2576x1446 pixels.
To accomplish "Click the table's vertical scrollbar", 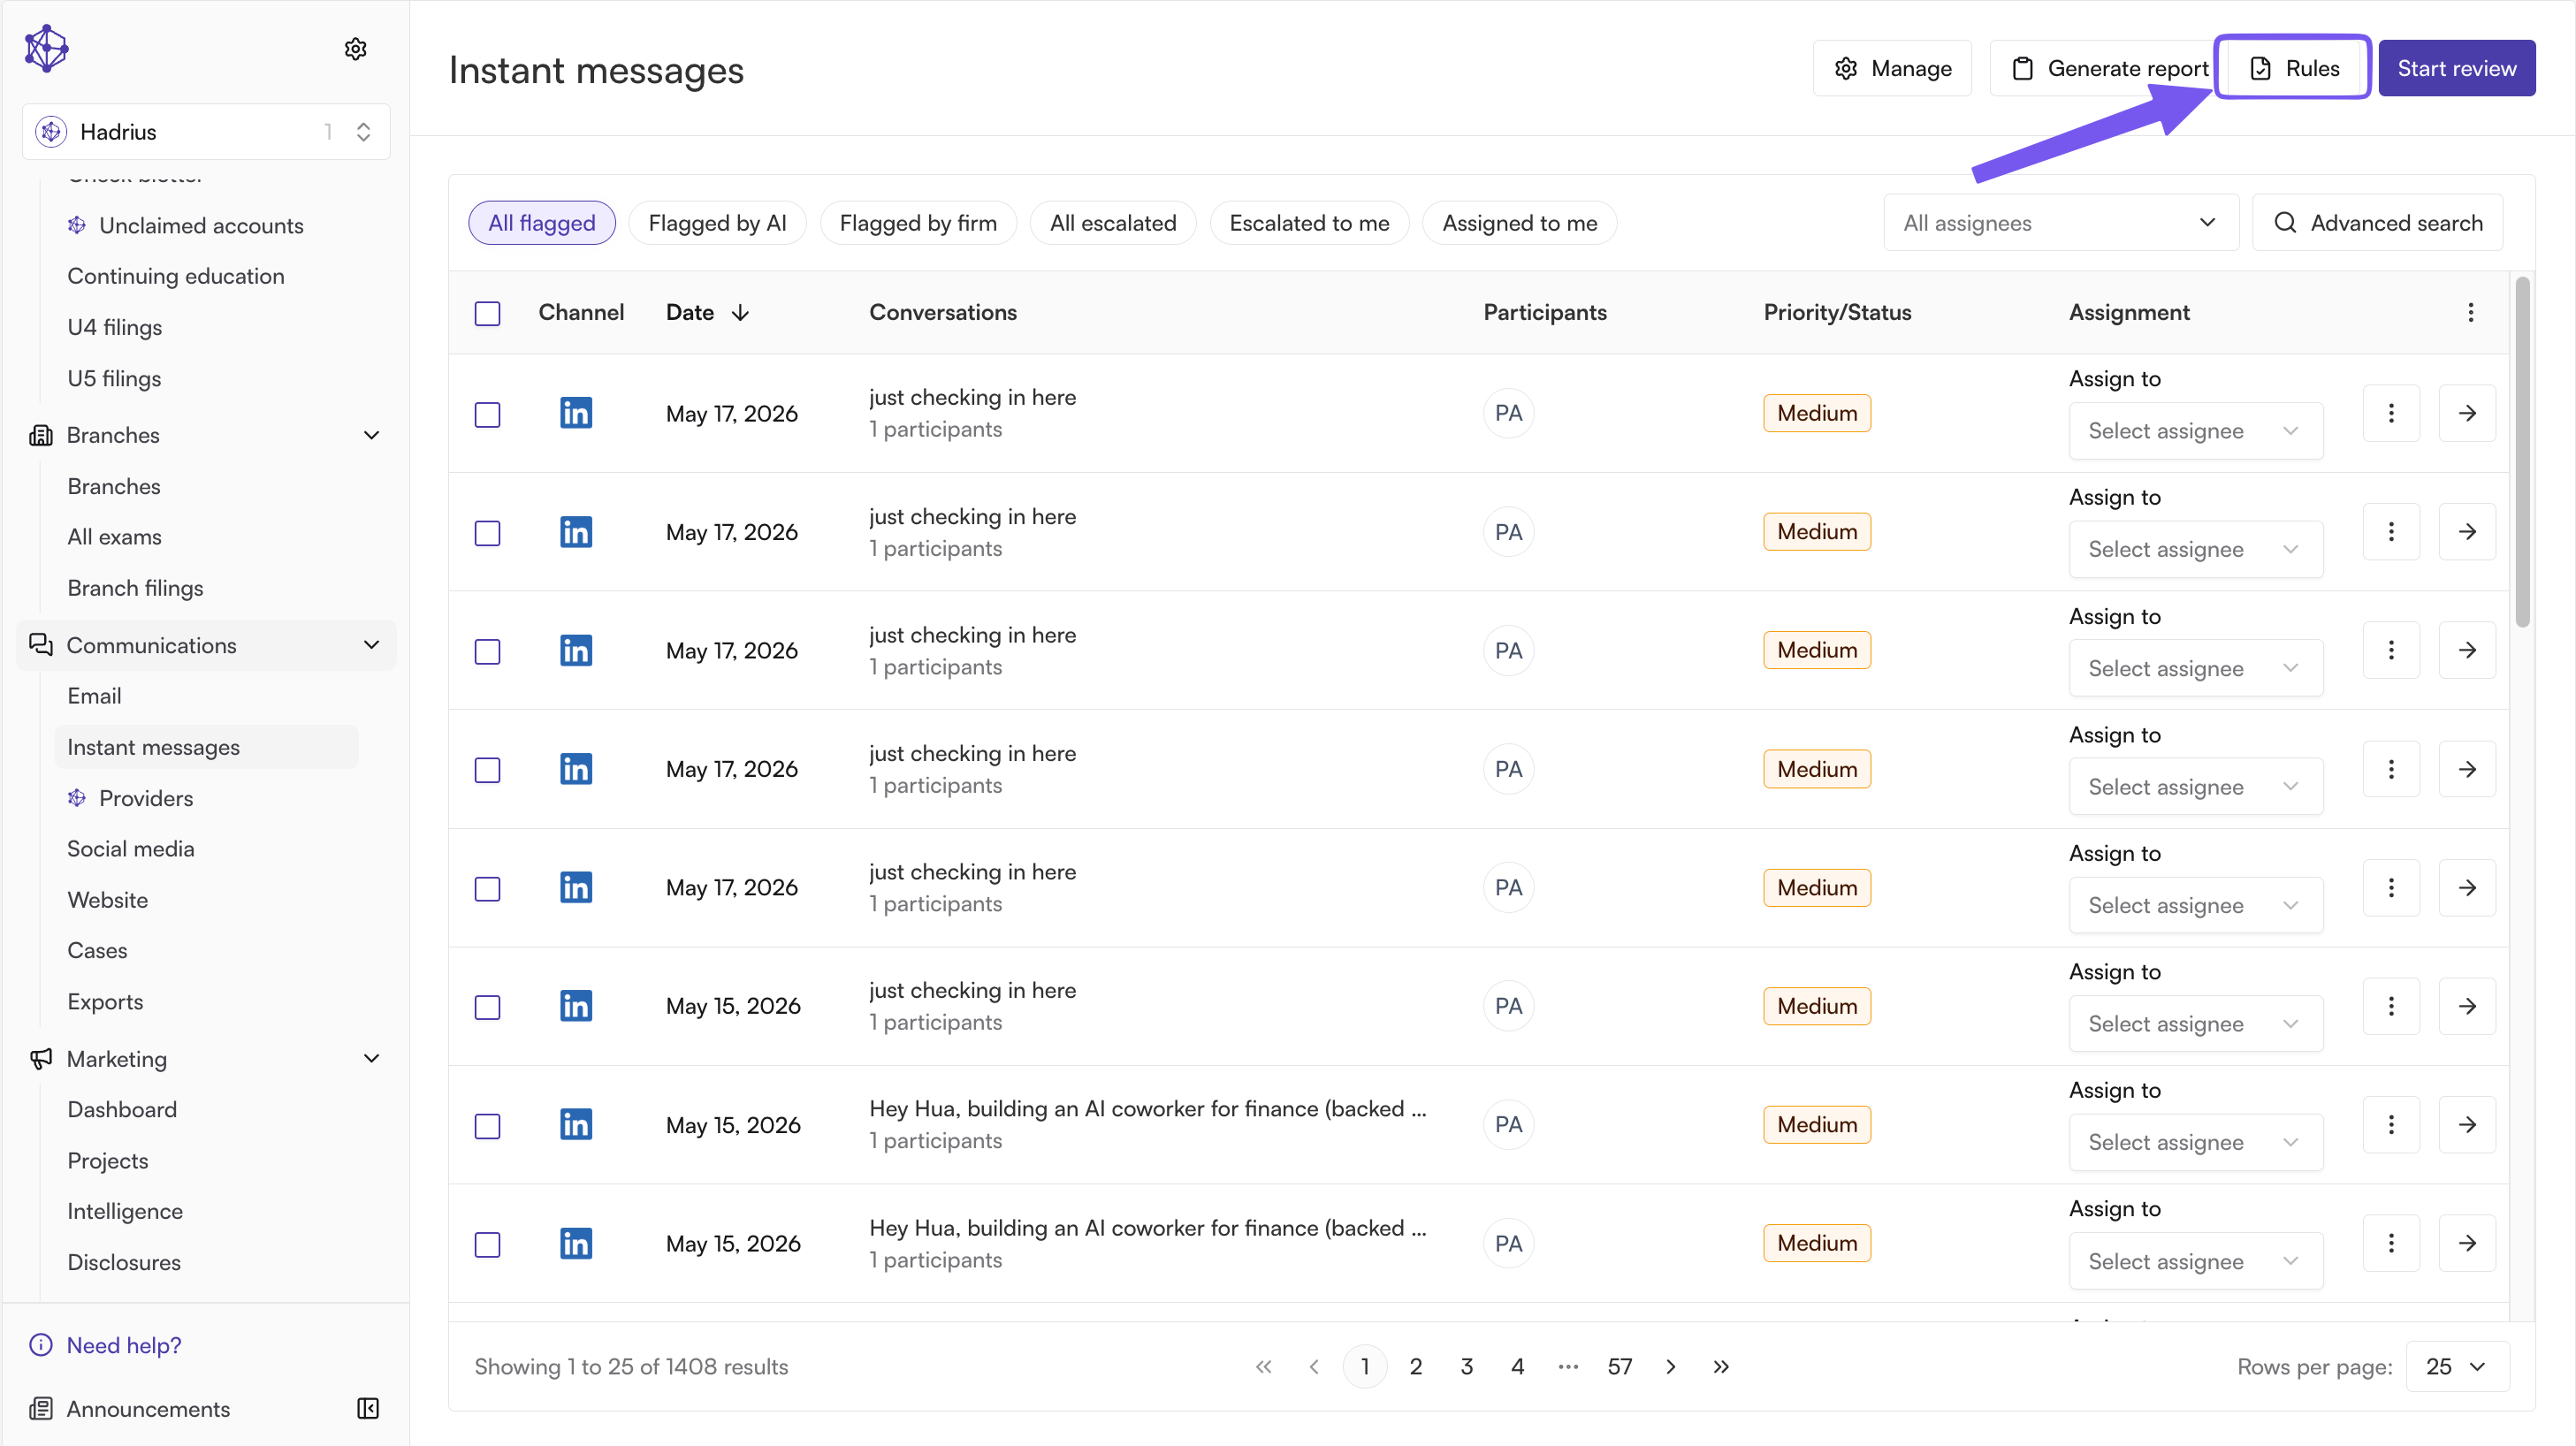I will coord(2522,452).
